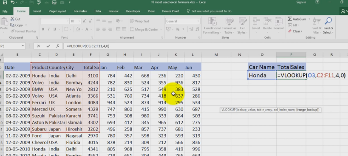Confirm formula with check mark
348x156 pixels.
48,46
